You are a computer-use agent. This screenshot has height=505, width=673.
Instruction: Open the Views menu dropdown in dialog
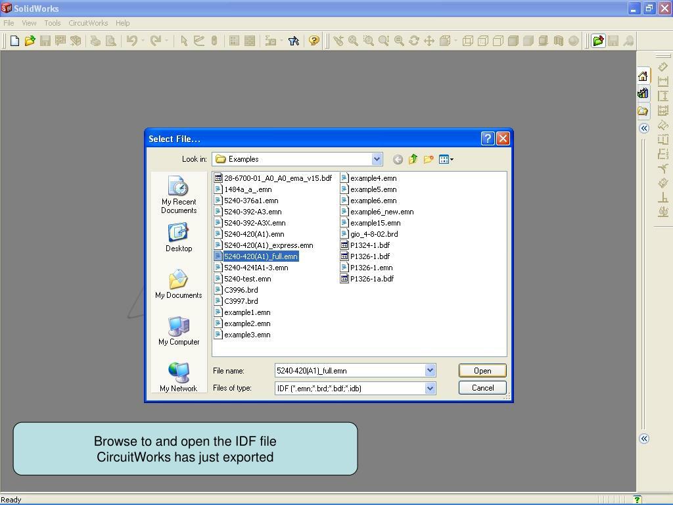446,159
